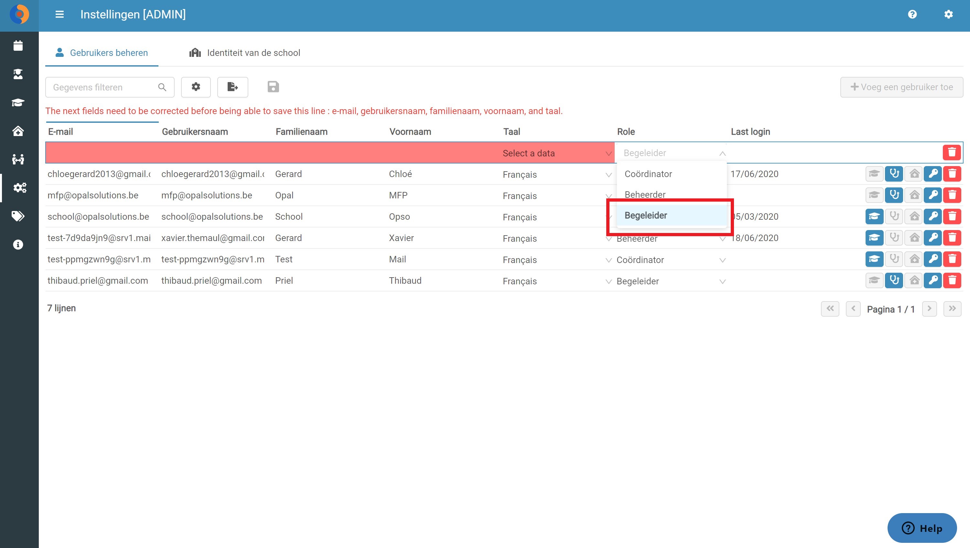
Task: Open the Taal dropdown for Test Mail
Action: (x=557, y=260)
